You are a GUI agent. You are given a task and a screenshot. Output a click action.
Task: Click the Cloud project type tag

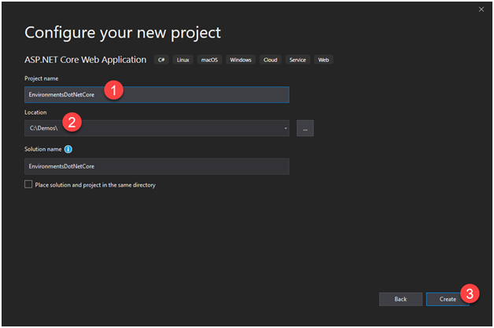[270, 60]
